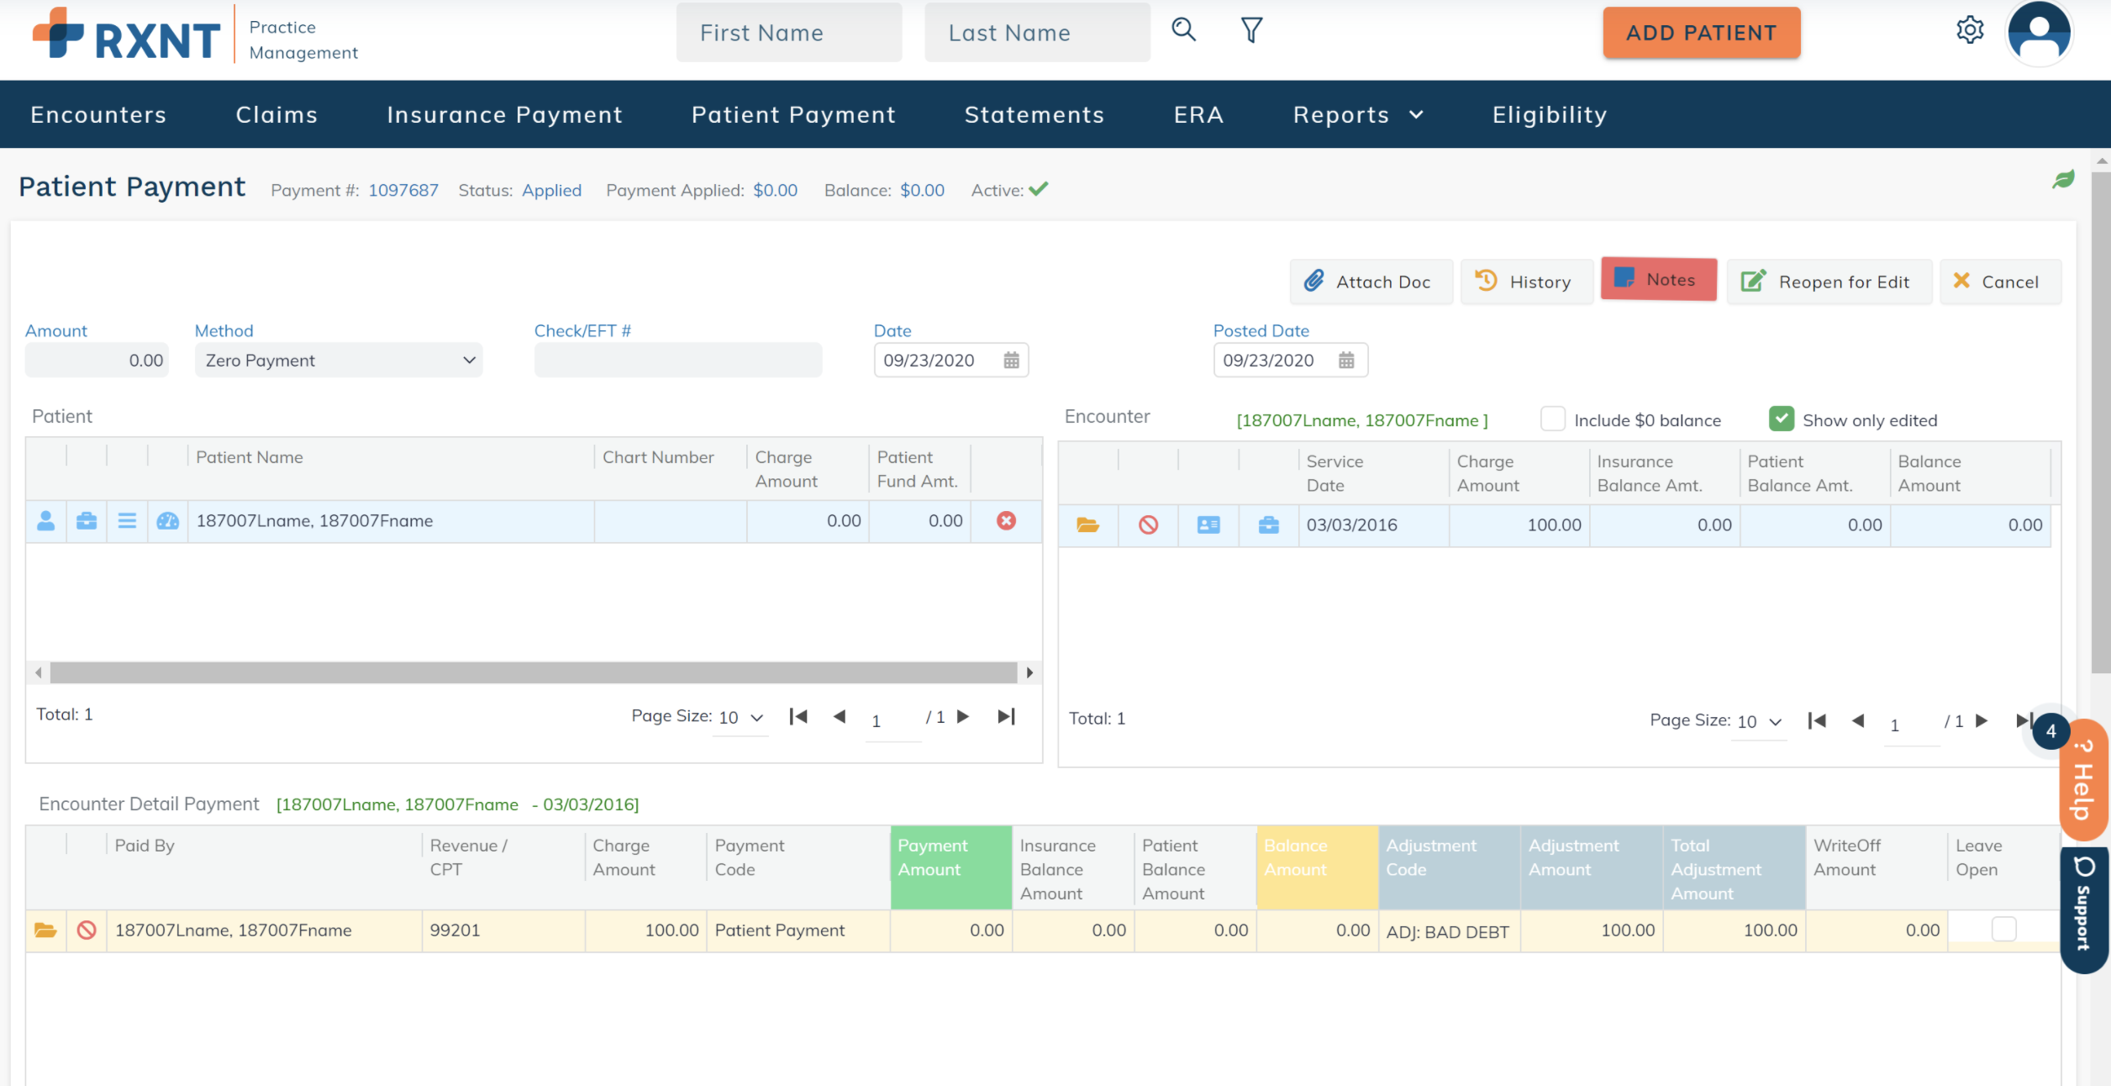Click the Check/EFT # field

(x=678, y=361)
